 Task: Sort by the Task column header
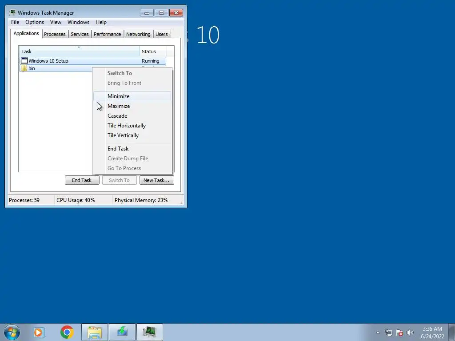click(79, 52)
